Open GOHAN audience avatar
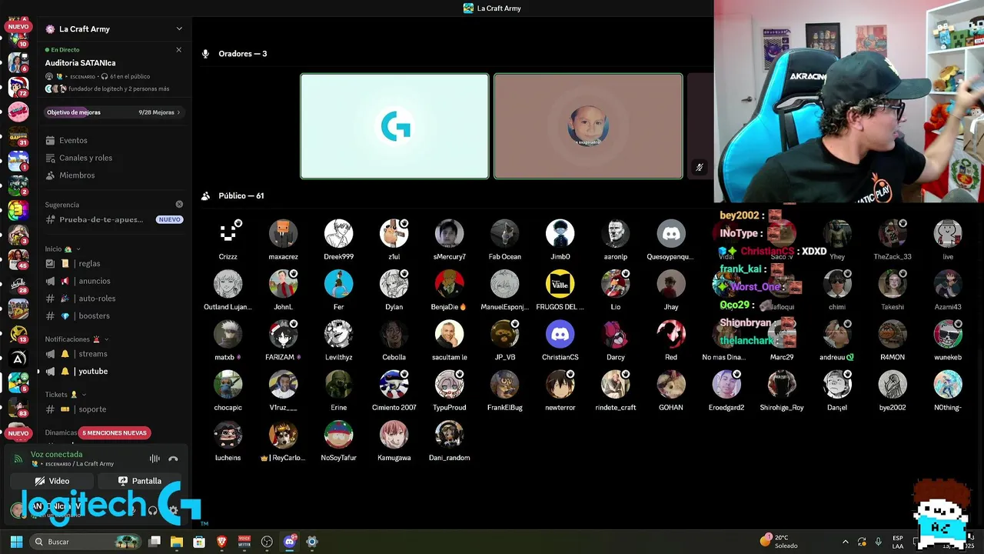 [671, 384]
